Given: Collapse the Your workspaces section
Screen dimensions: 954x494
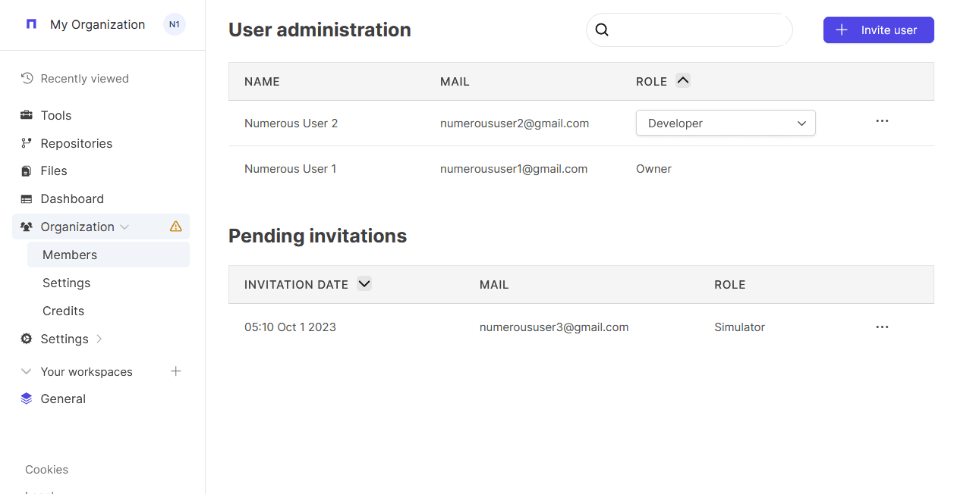Looking at the screenshot, I should point(27,371).
